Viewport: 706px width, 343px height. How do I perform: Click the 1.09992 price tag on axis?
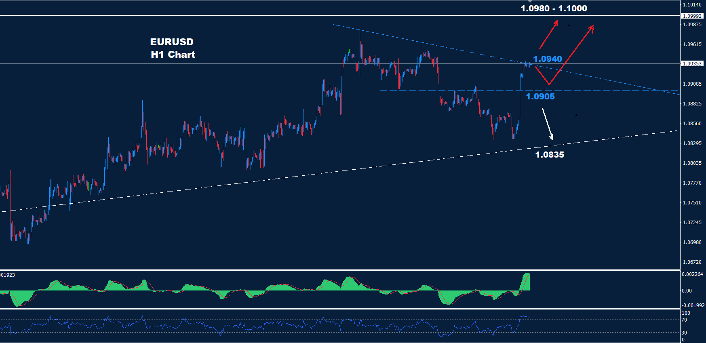point(692,16)
